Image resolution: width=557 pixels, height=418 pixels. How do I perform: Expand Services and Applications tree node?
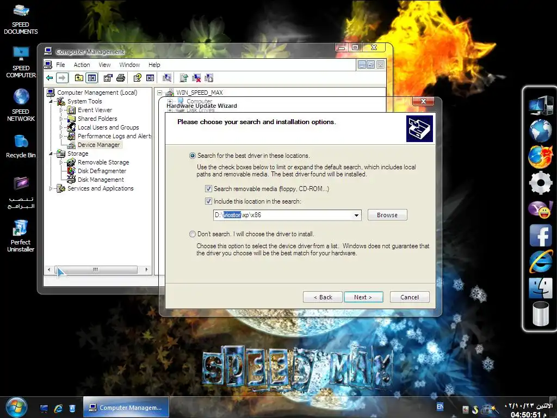coord(51,188)
